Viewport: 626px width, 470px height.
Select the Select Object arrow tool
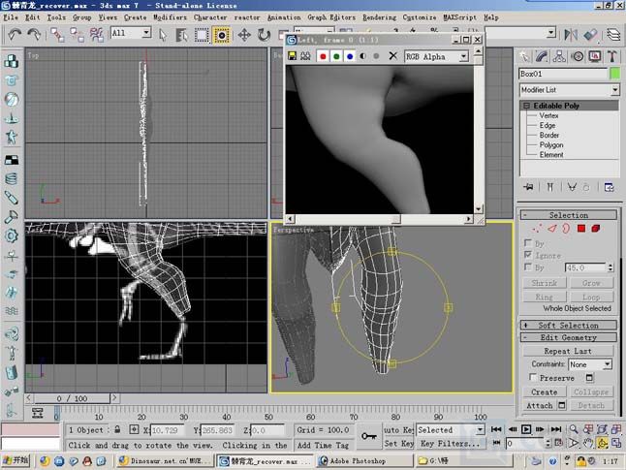tap(162, 35)
